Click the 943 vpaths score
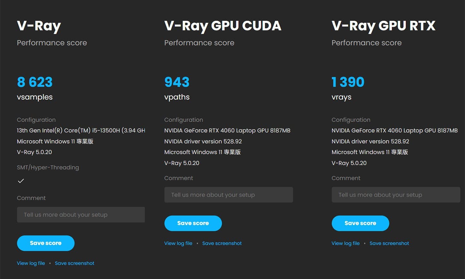The image size is (465, 279). click(x=177, y=82)
